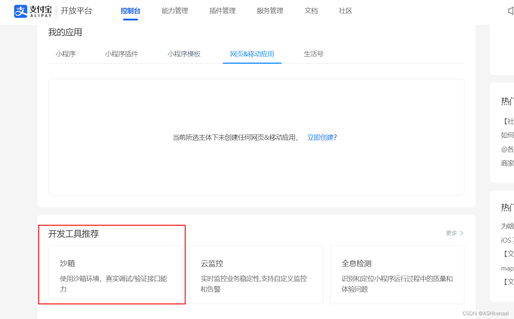Click the speaker announcement icon at top right
The image size is (514, 319).
tap(511, 11)
